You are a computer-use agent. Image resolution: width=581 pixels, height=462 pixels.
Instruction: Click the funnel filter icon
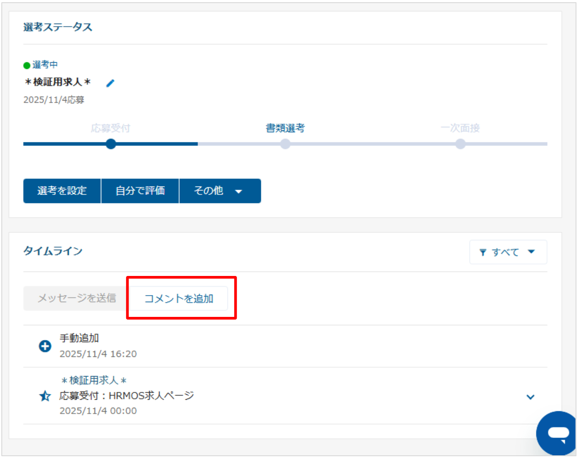(x=482, y=252)
